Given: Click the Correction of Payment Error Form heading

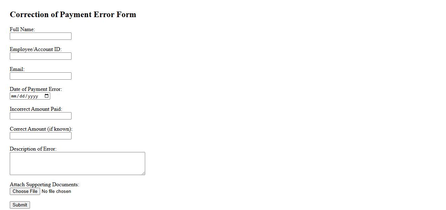Looking at the screenshot, I should pos(73,15).
